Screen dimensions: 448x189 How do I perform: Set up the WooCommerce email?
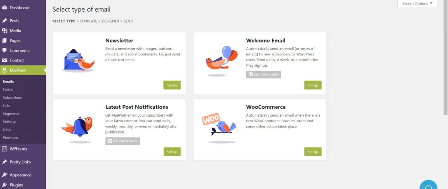point(313,151)
